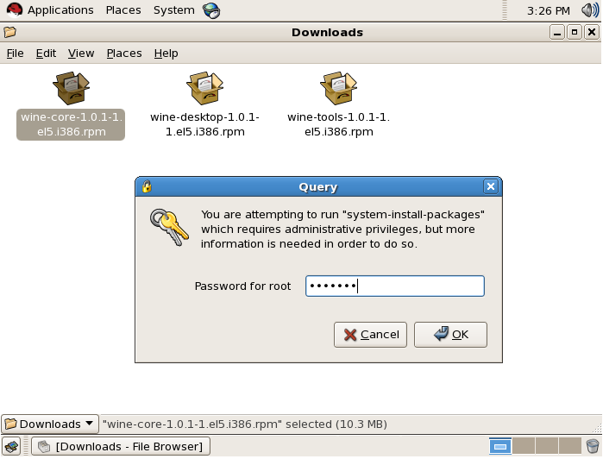603x459 pixels.
Task: Open the Trash icon
Action: [x=593, y=446]
